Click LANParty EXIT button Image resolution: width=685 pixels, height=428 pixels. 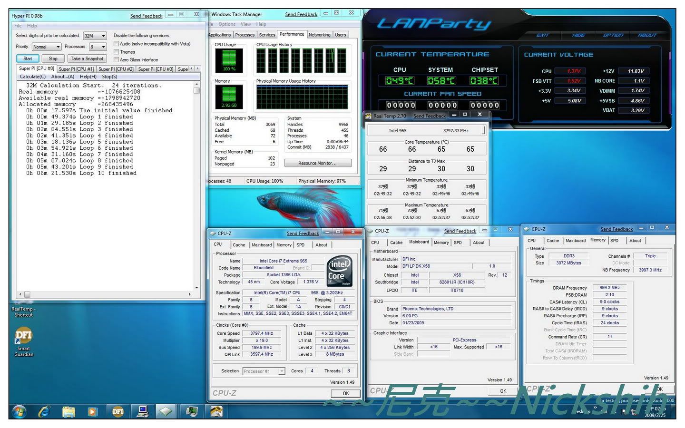pos(543,35)
